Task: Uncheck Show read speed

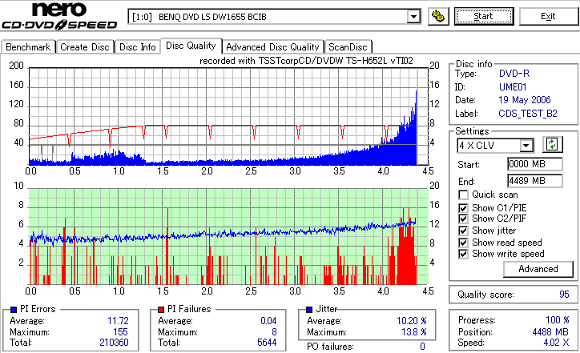Action: pos(463,243)
